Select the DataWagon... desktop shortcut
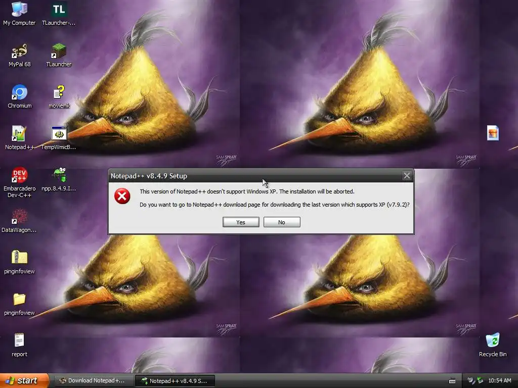The height and width of the screenshot is (388, 518). point(19,221)
